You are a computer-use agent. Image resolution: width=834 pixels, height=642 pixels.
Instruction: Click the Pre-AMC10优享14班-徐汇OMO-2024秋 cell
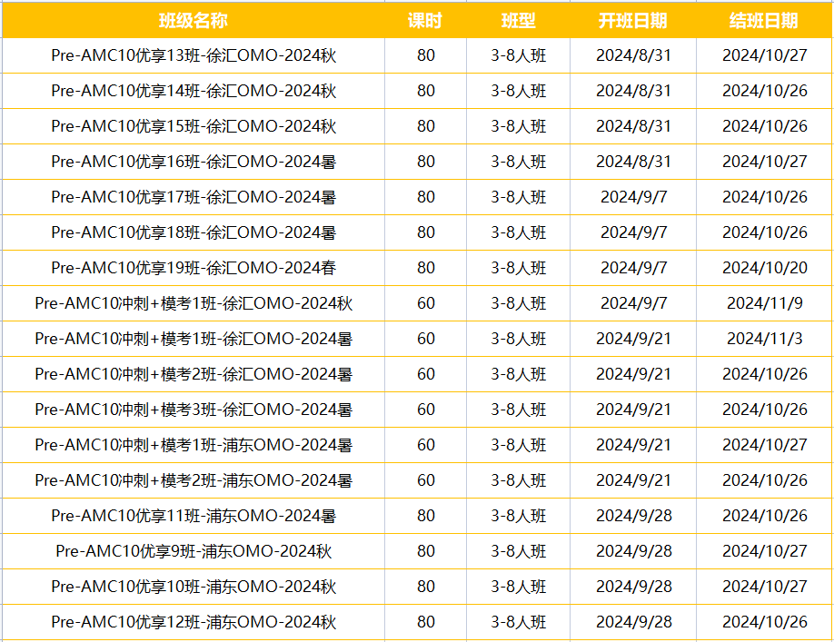(194, 91)
